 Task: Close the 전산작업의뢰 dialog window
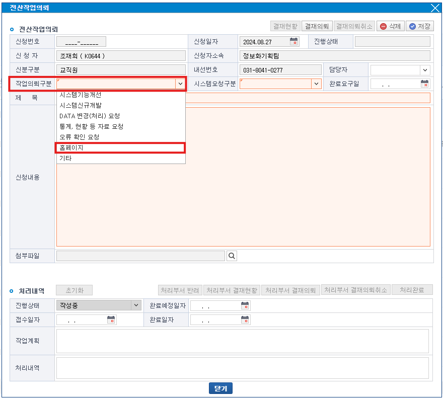[435, 8]
